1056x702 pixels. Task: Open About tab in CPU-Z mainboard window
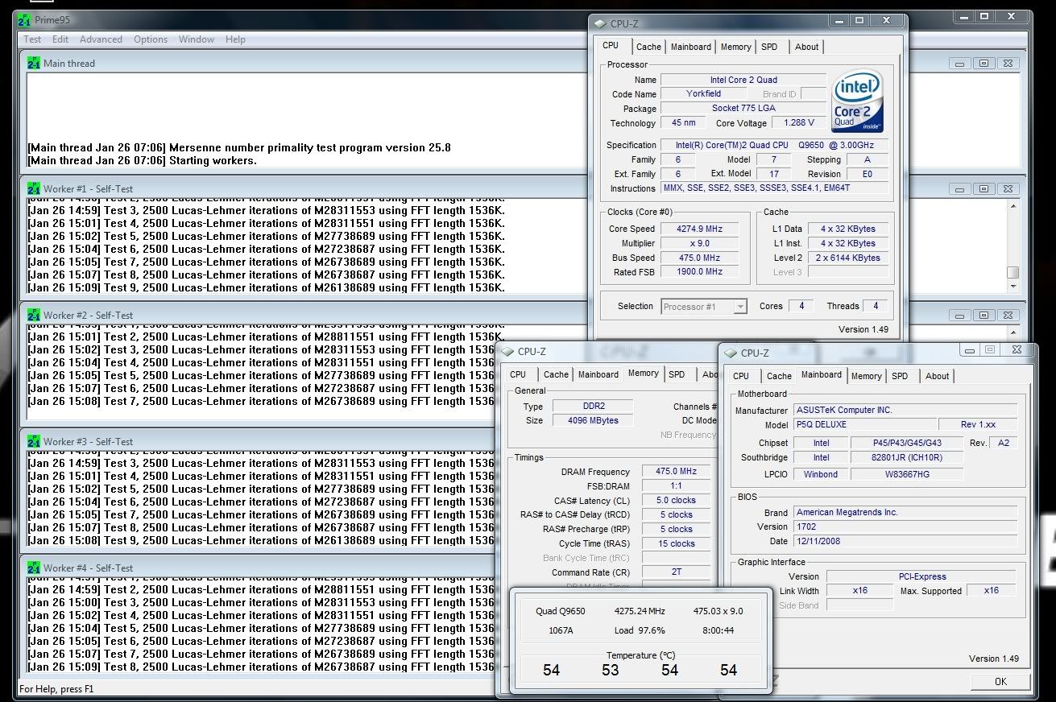[x=937, y=376]
